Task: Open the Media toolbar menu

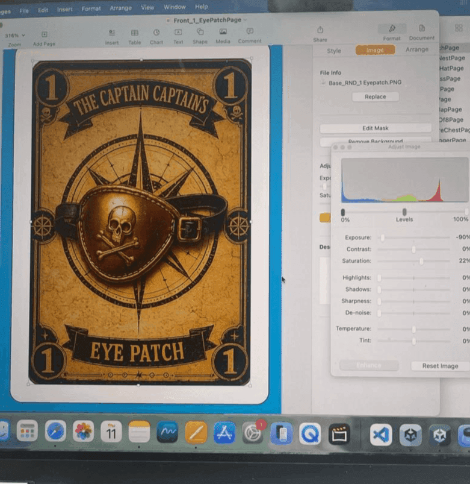Action: (x=223, y=31)
